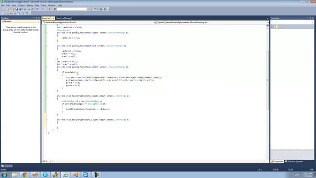Click the Categorized icon in Properties panel
The width and height of the screenshot is (316, 178).
[273, 26]
